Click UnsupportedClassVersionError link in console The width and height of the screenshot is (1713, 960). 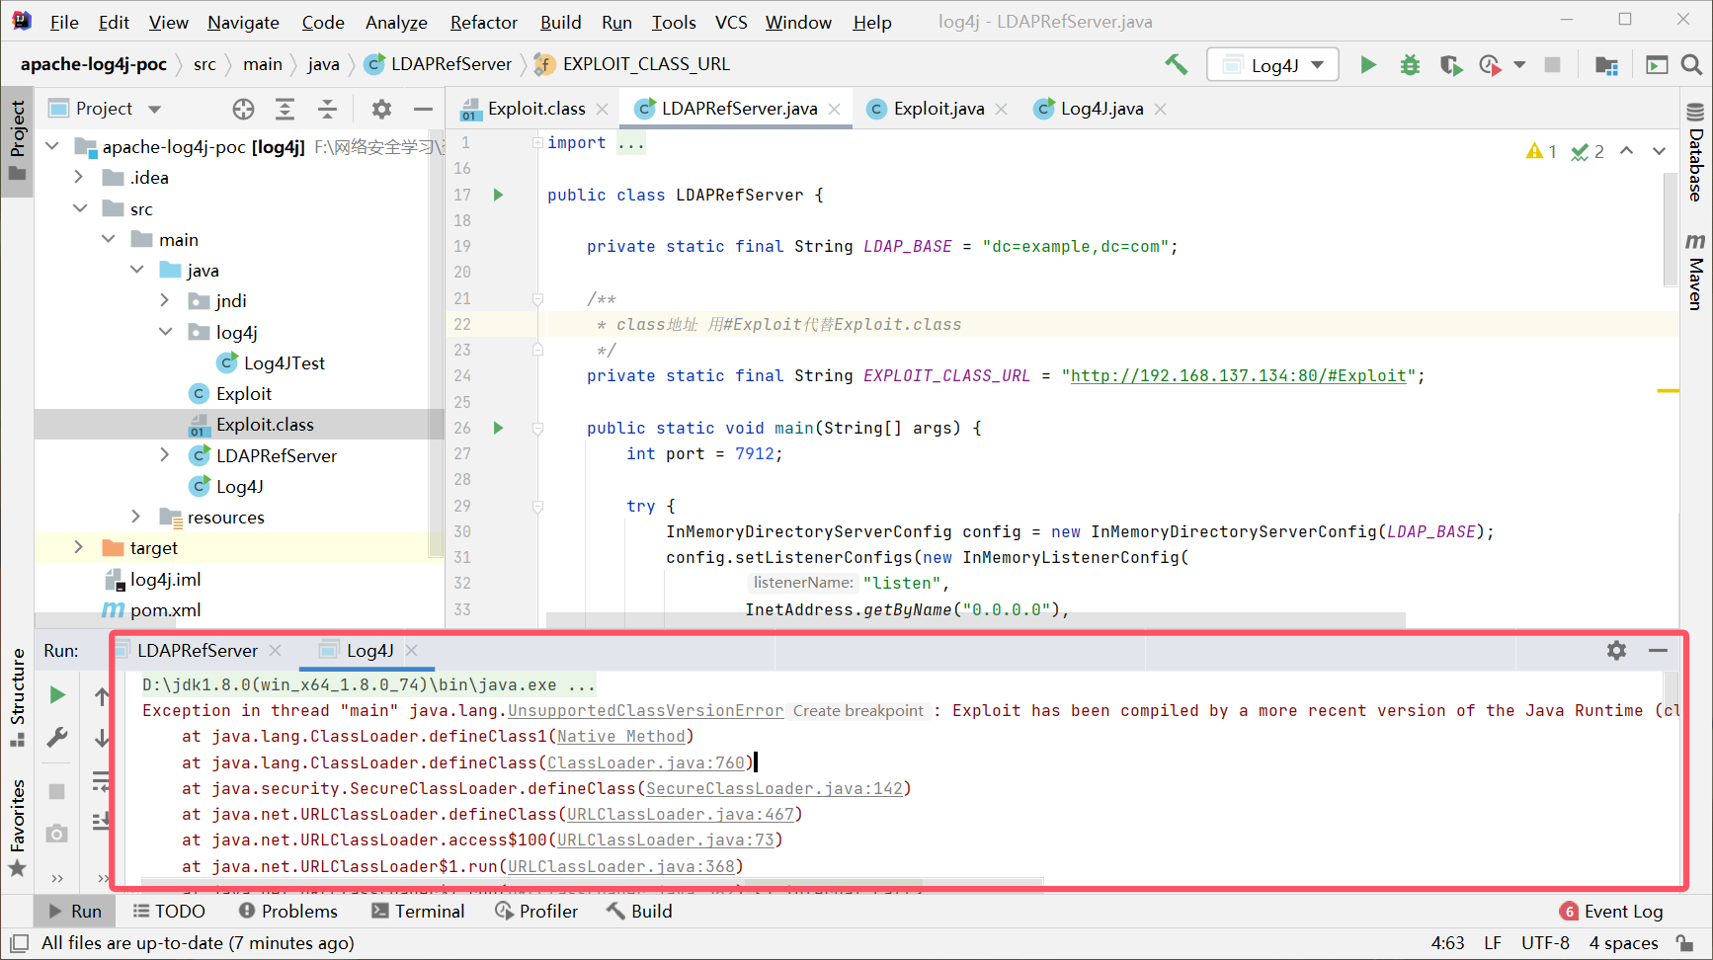(645, 710)
